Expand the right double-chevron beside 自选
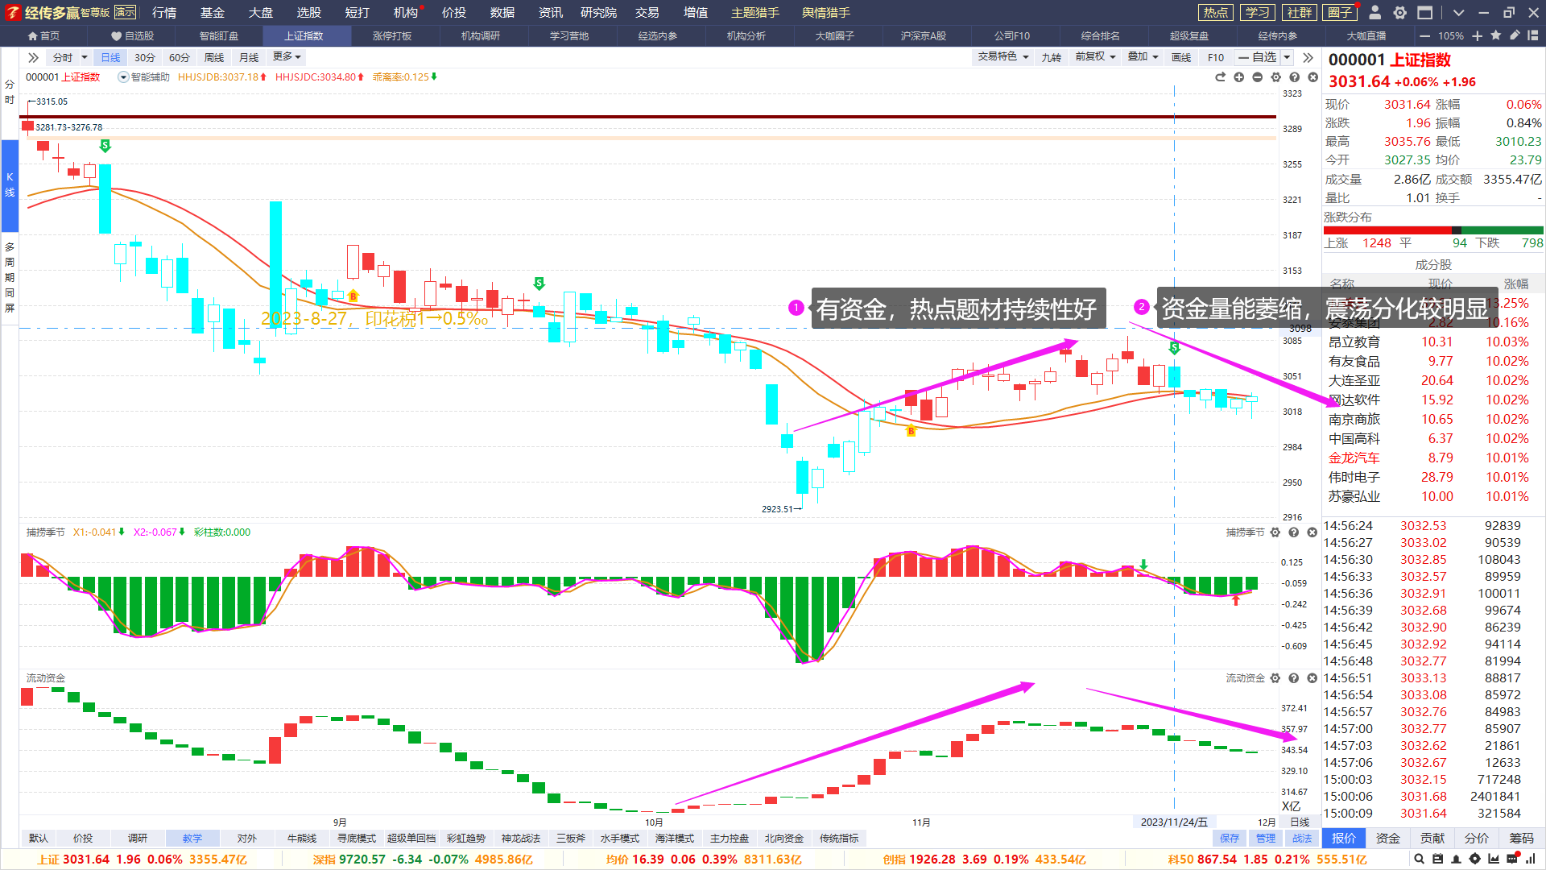 (1308, 57)
